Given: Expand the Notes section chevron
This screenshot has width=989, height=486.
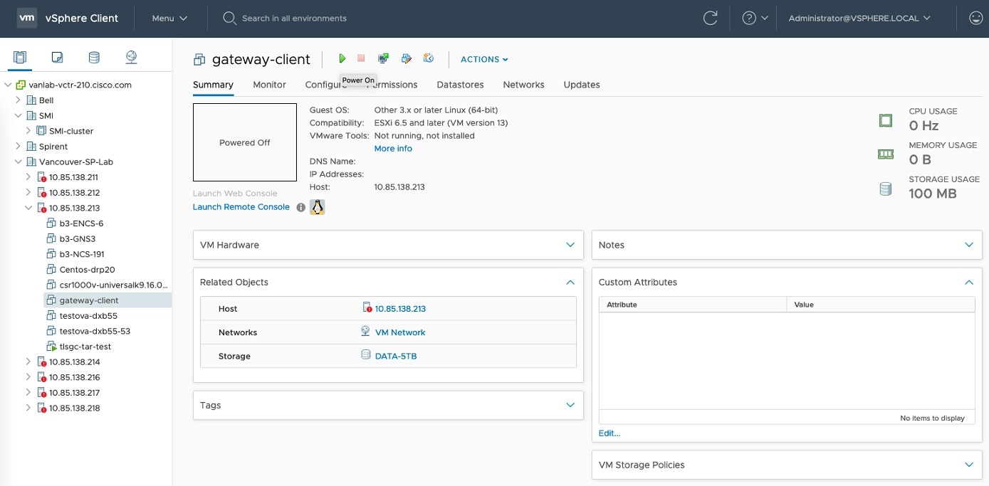Looking at the screenshot, I should tap(968, 244).
